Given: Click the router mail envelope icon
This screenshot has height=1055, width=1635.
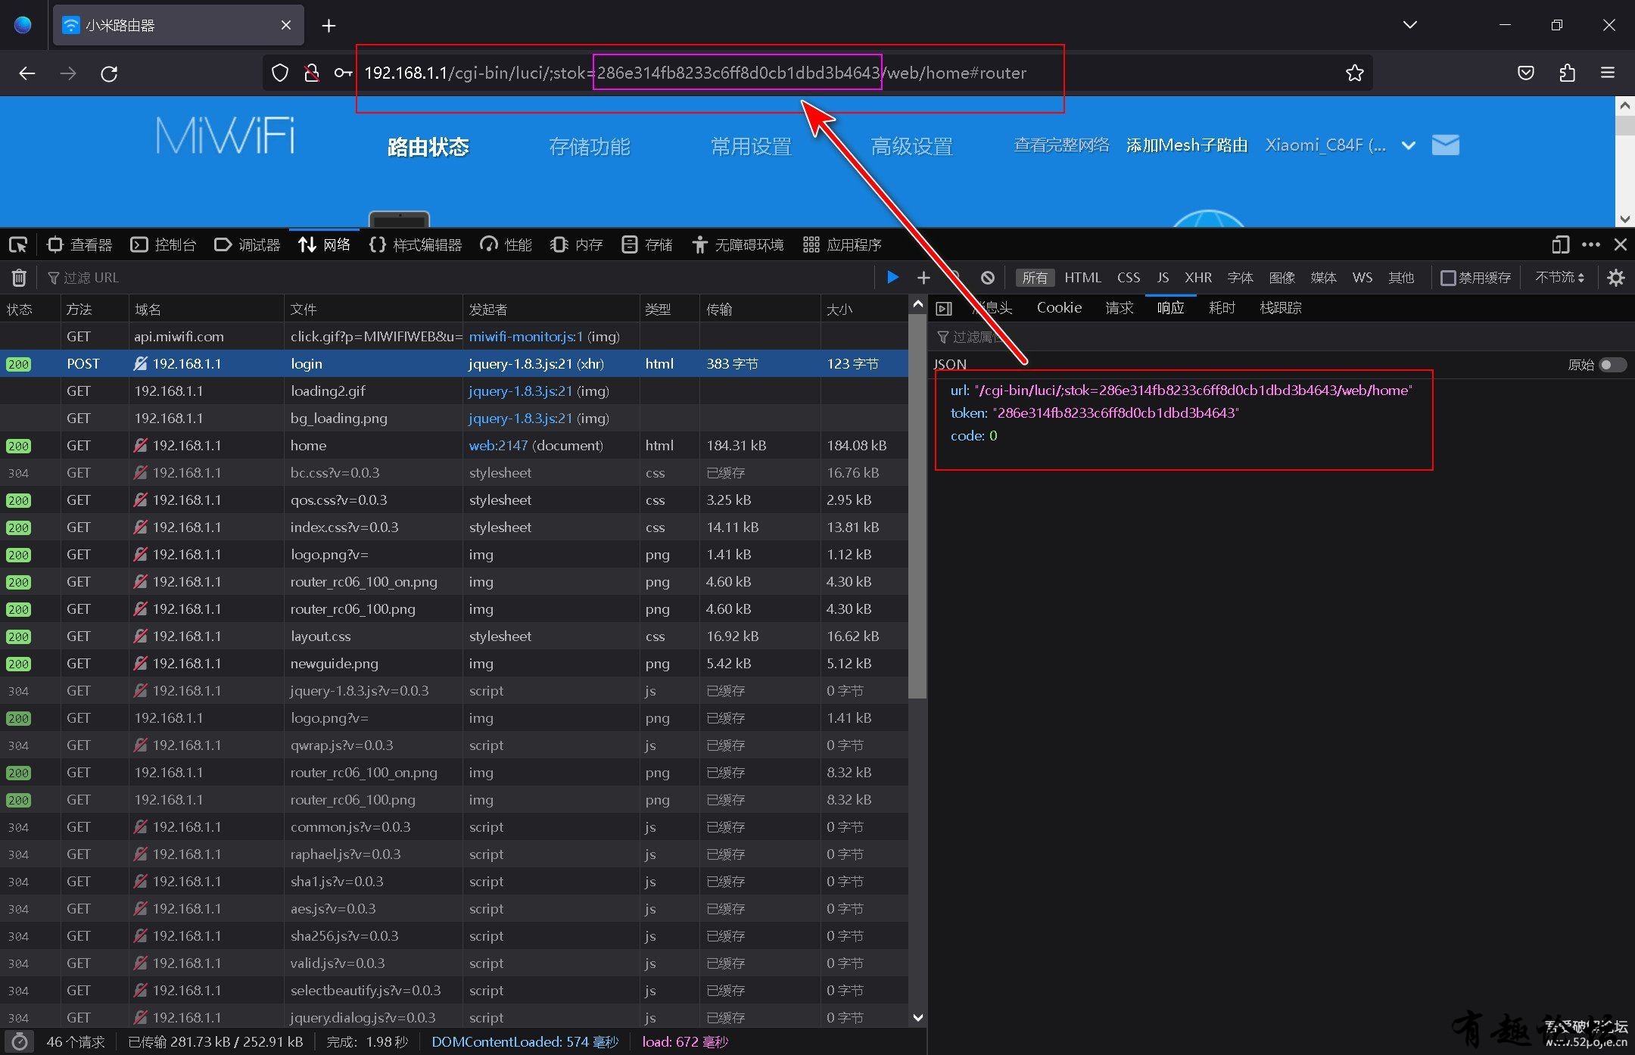Looking at the screenshot, I should 1446,145.
